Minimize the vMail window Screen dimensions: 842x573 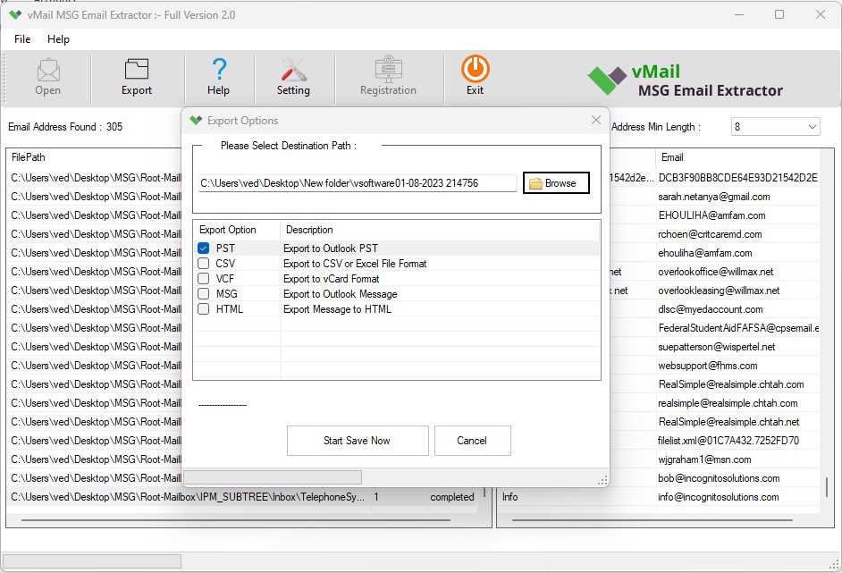[739, 14]
